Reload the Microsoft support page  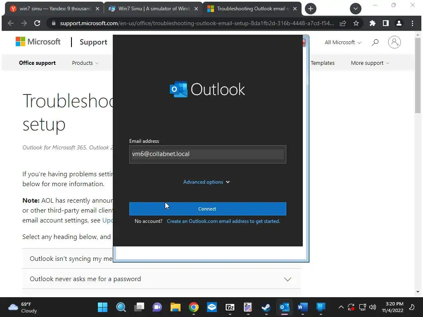click(37, 23)
